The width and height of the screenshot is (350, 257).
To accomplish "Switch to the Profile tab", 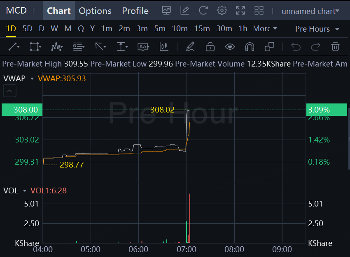I will tap(135, 11).
